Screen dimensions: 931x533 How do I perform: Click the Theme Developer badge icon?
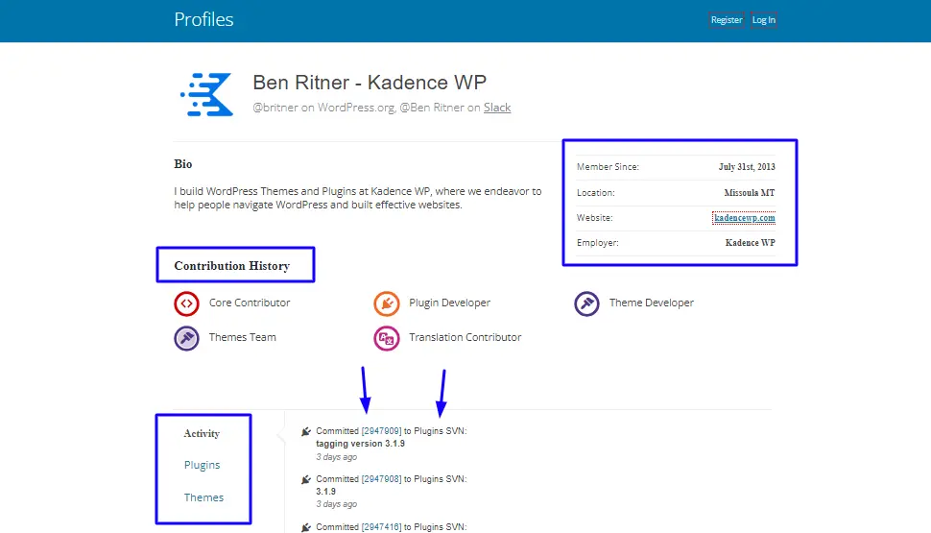pyautogui.click(x=586, y=303)
